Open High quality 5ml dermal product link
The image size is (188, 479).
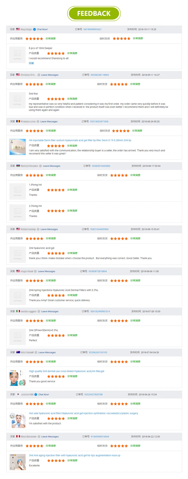[66, 371]
